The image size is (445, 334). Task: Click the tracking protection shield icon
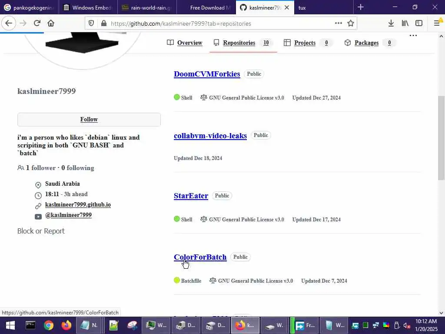click(91, 23)
